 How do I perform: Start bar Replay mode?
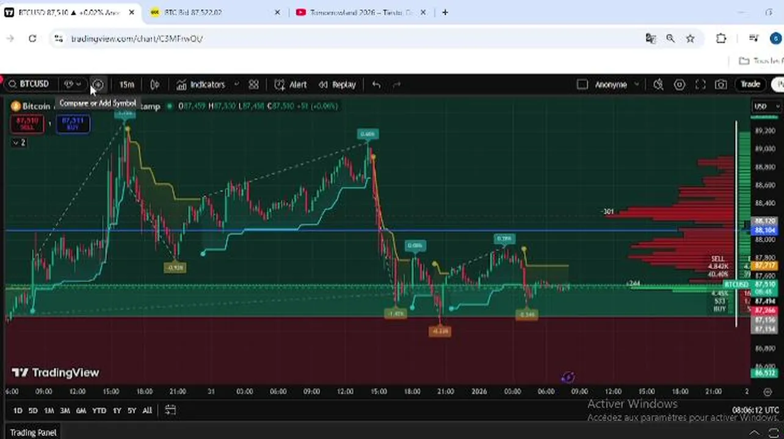[337, 85]
